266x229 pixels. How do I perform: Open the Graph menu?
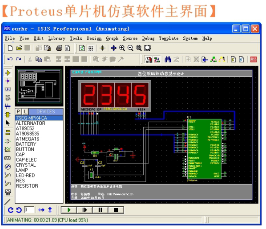pos(112,38)
